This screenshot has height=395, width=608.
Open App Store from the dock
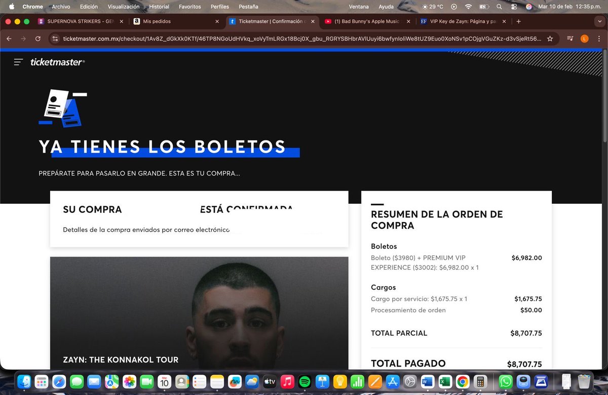(x=393, y=381)
